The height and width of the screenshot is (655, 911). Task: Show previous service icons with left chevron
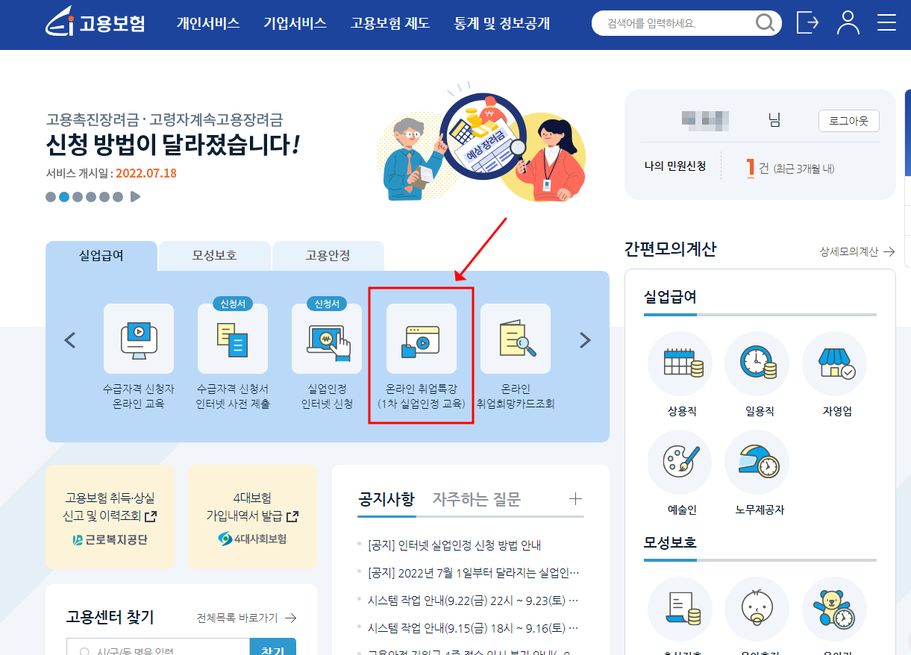click(70, 341)
